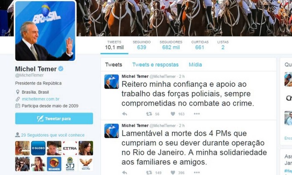Viewport: 292px width, 175px height.
Task: Retweet the tweet about the 4 PMs
Action: [x=149, y=172]
